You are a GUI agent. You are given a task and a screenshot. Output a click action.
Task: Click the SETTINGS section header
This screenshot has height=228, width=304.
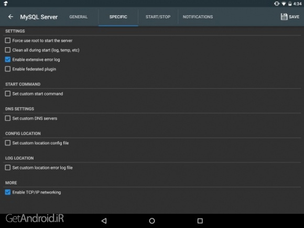click(15, 31)
